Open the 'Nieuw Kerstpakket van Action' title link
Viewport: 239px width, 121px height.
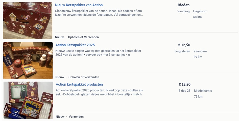click(79, 5)
